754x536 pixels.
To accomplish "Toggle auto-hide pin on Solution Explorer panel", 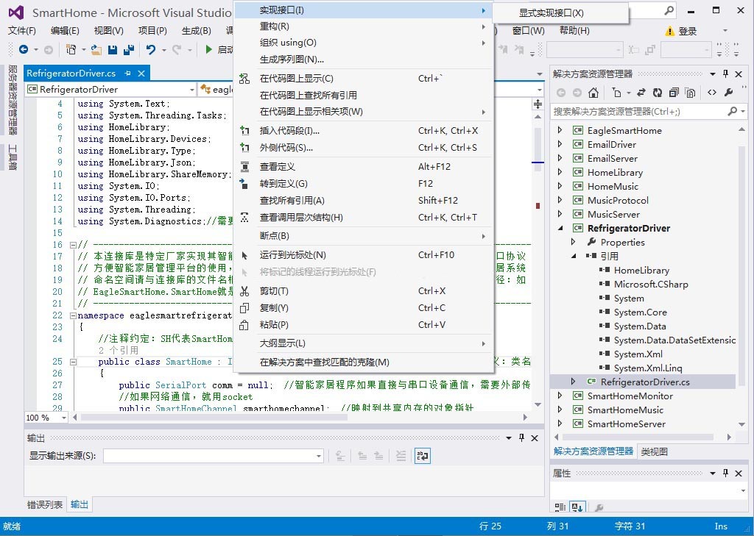I will point(725,74).
